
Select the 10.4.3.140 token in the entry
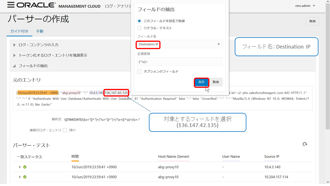pyautogui.click(x=96, y=93)
